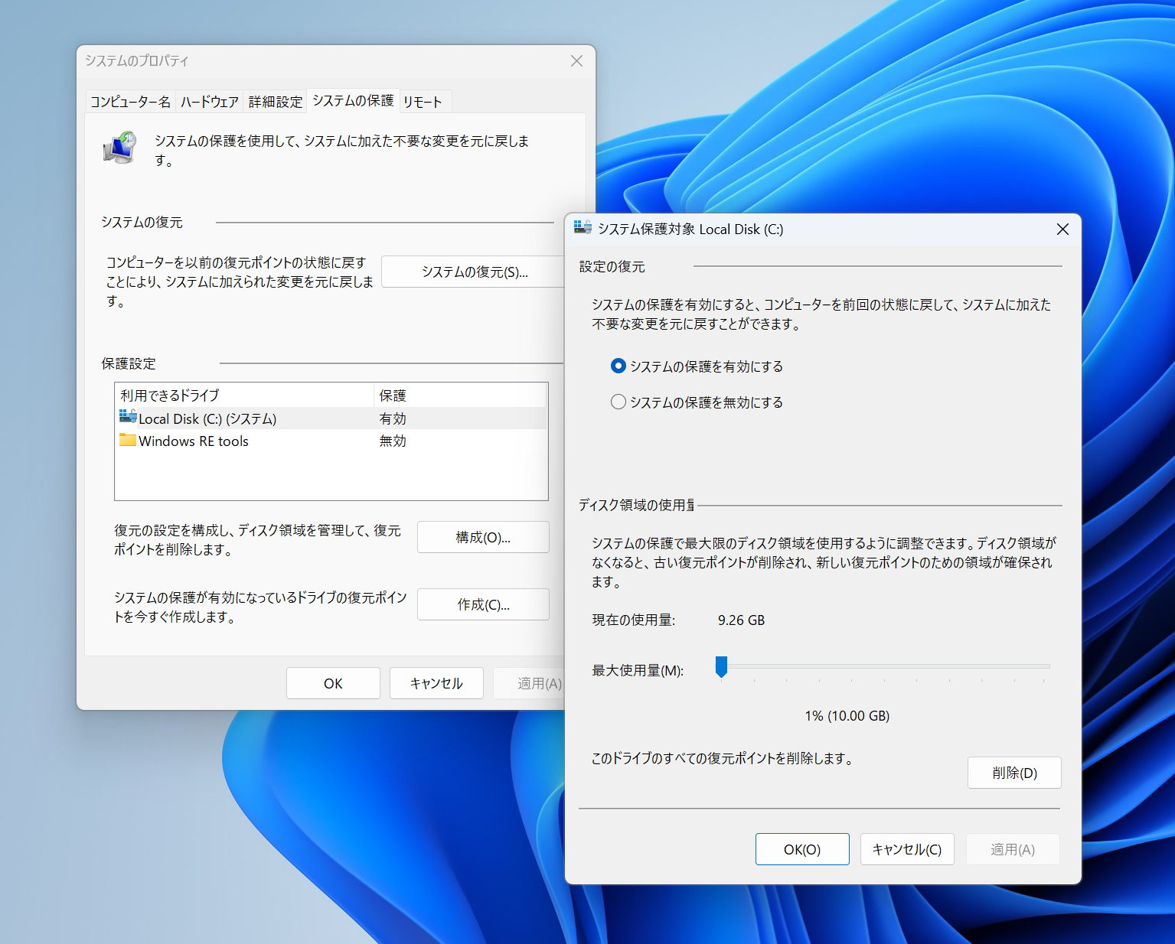Create a restore point with 作成(C)
The height and width of the screenshot is (944, 1175).
482,604
